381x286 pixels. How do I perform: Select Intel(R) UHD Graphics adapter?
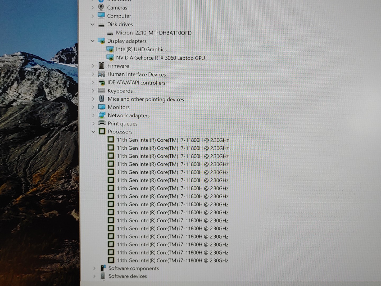click(x=141, y=50)
